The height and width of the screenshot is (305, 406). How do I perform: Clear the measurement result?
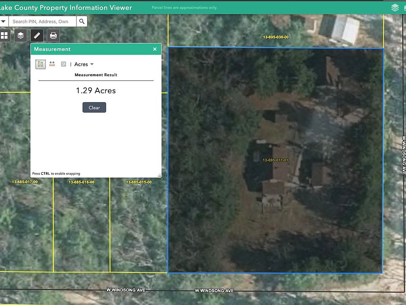tap(94, 108)
